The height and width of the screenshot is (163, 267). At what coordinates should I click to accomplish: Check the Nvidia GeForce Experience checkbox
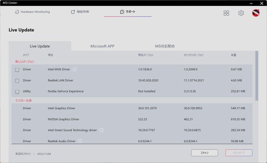tap(17, 91)
